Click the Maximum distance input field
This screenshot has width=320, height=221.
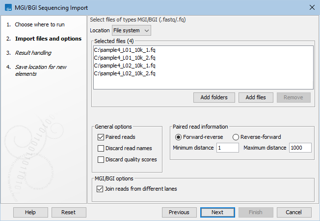coord(300,148)
